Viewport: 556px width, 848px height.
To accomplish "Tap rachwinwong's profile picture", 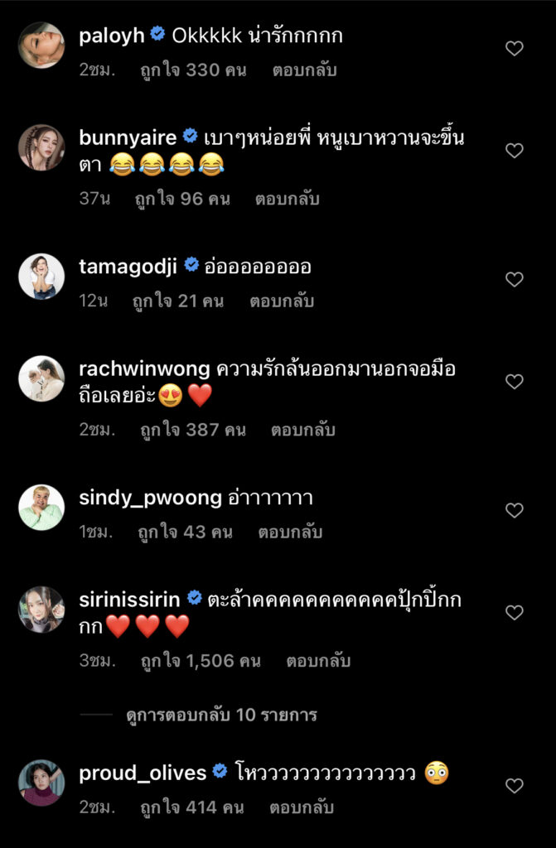I will point(41,379).
